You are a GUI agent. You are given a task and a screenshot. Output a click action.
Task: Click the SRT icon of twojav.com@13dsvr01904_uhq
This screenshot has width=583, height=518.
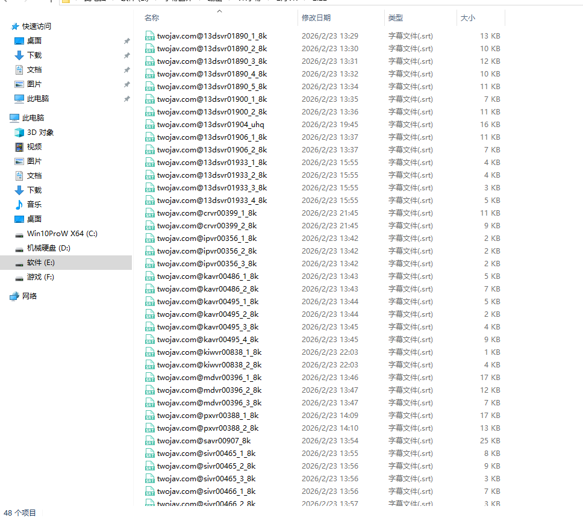(x=150, y=125)
